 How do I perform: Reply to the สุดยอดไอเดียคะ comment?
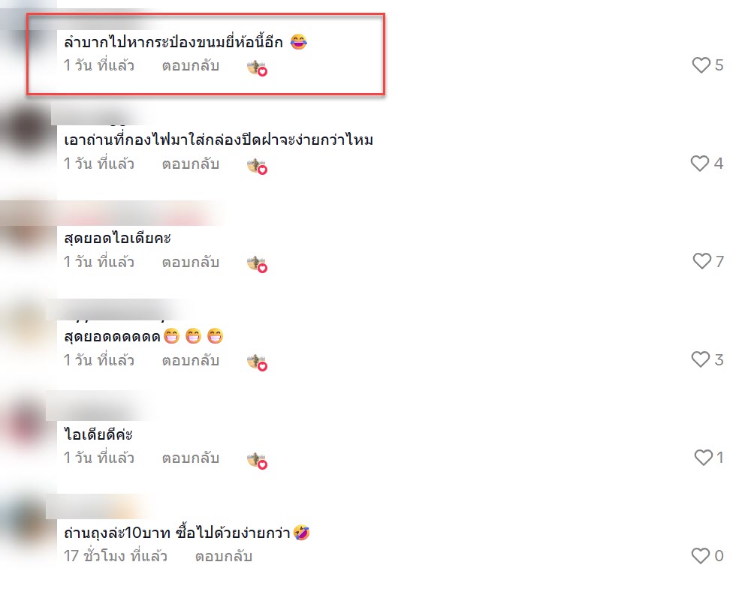pos(191,262)
